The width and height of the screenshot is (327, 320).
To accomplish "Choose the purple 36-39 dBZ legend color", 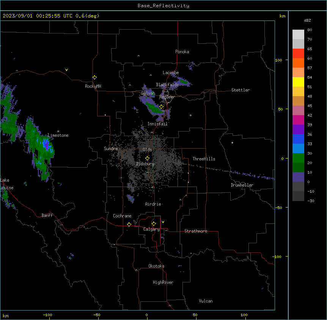I will pyautogui.click(x=298, y=130).
